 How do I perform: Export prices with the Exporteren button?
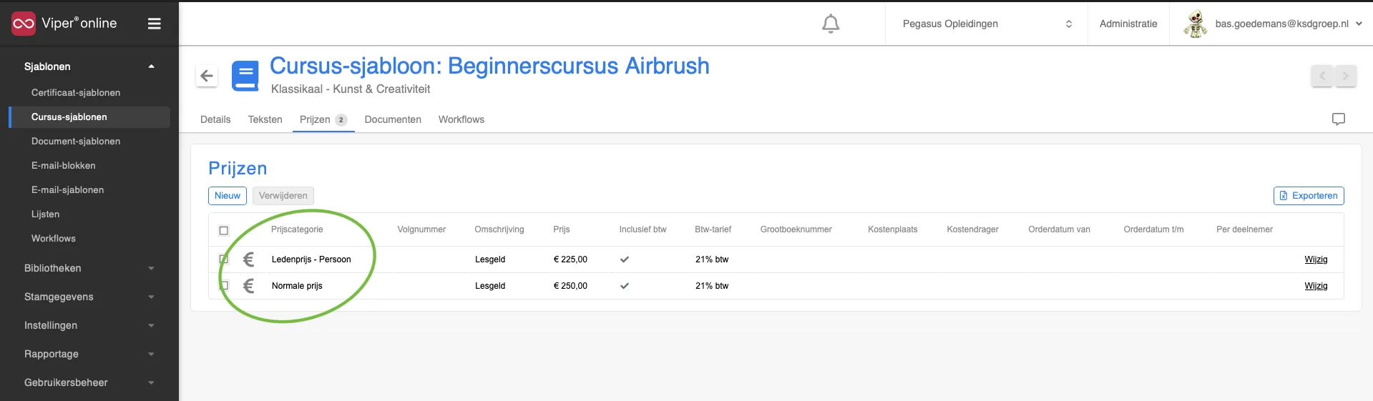click(1309, 196)
